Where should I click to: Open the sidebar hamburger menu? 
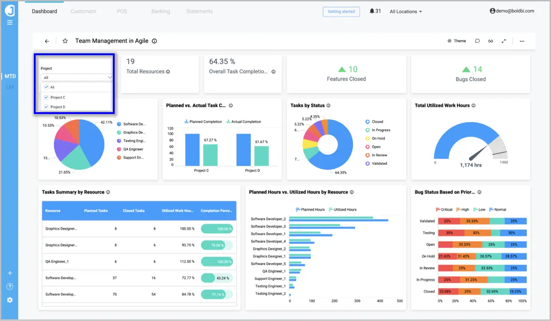click(x=10, y=22)
